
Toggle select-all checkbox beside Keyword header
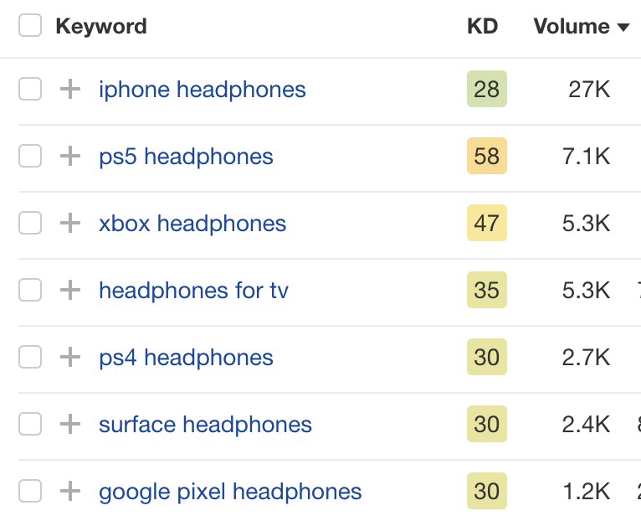pyautogui.click(x=30, y=25)
